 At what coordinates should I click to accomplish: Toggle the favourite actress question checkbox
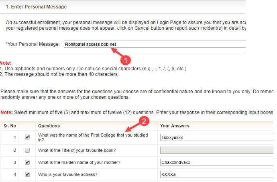[27, 174]
